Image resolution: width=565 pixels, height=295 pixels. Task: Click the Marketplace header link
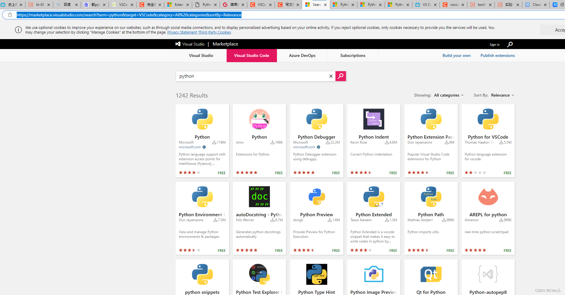(x=225, y=44)
